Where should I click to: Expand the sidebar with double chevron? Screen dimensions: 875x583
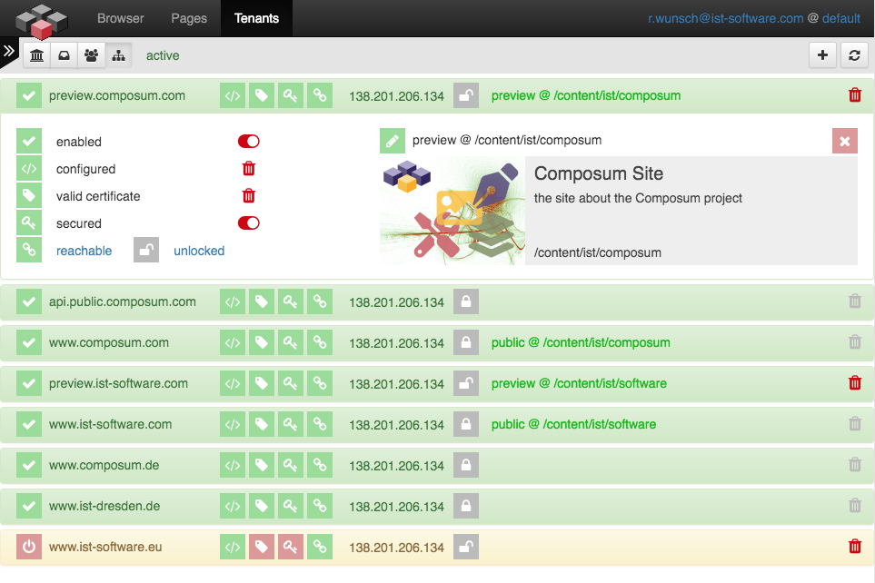click(x=9, y=51)
